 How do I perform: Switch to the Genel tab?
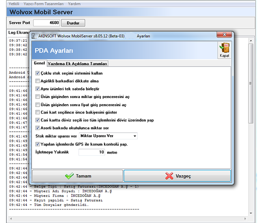tap(39, 63)
